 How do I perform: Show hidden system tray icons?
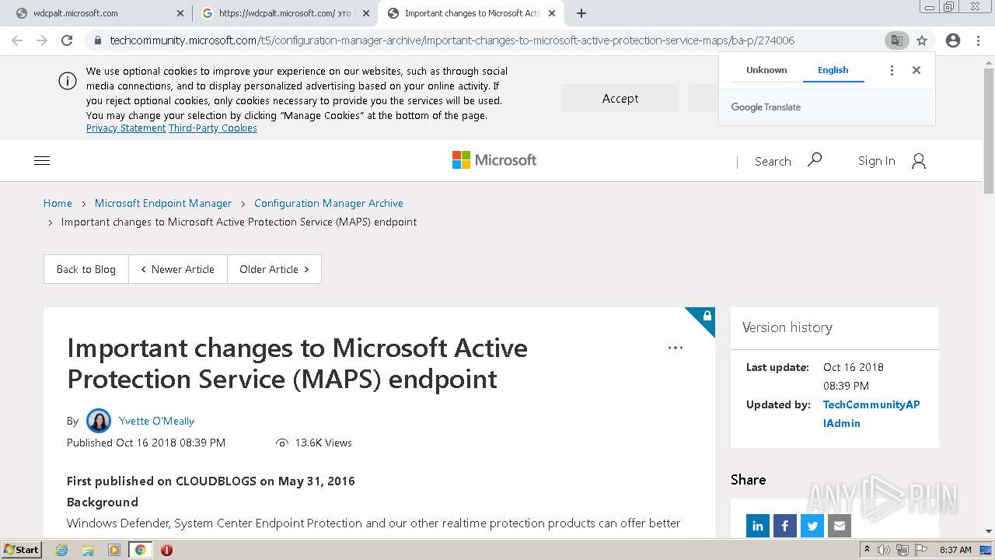click(867, 550)
